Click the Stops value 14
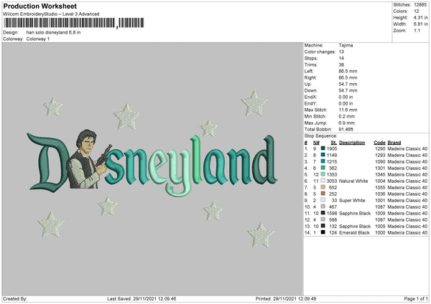431x304 pixels. 341,58
